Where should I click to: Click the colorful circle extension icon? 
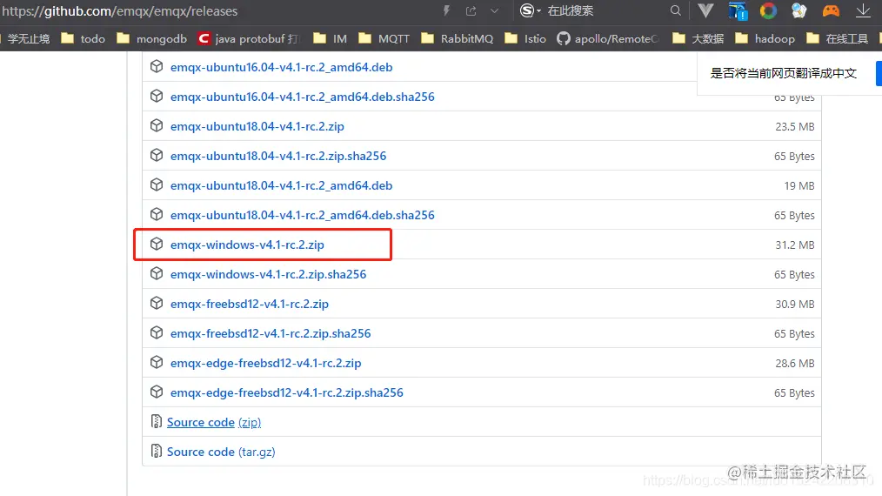coord(768,10)
